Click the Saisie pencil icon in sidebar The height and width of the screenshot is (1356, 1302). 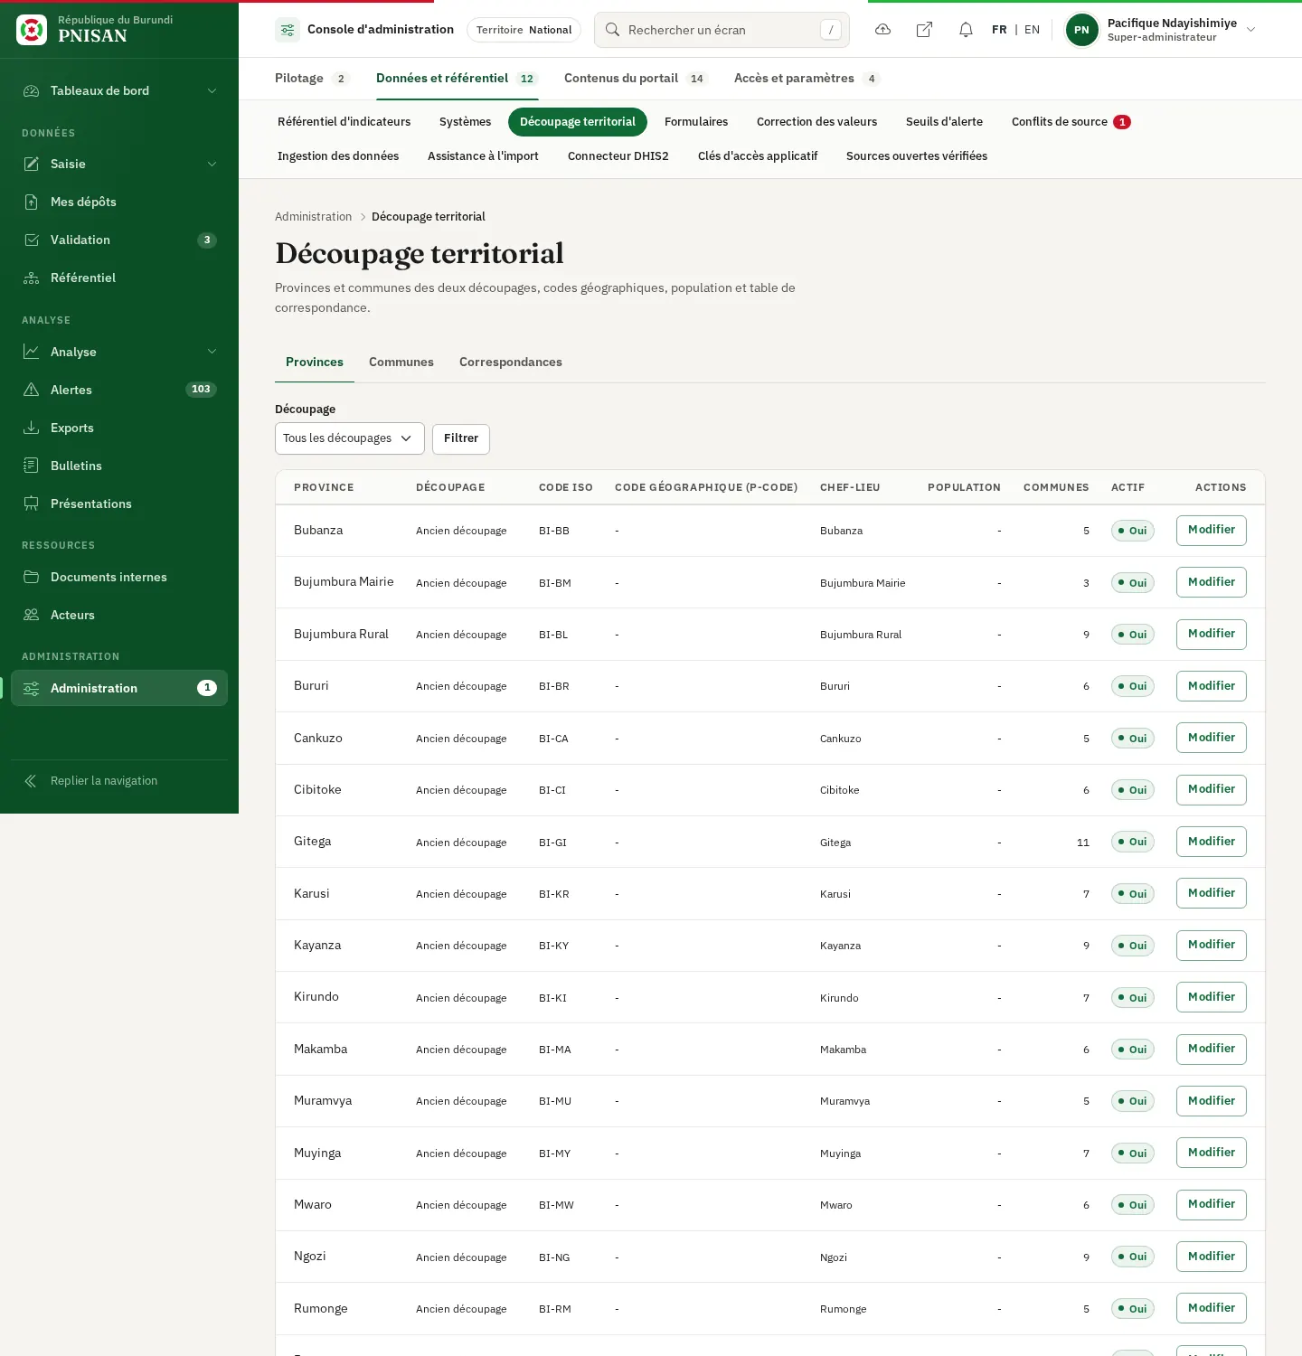[x=32, y=164]
